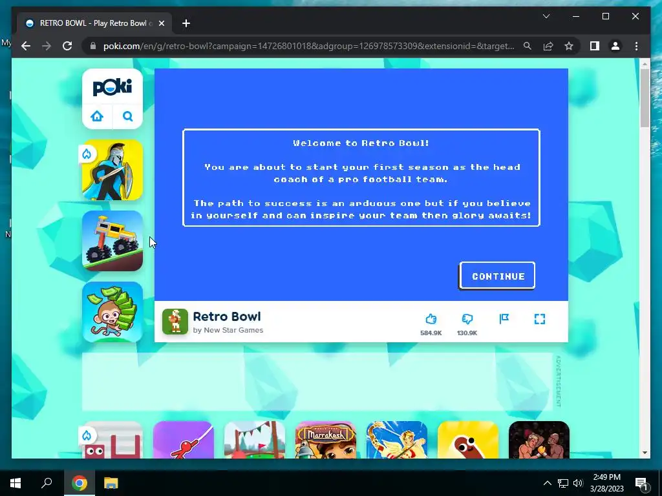662x496 pixels.
Task: Enter fullscreen mode for the game
Action: coord(540,319)
